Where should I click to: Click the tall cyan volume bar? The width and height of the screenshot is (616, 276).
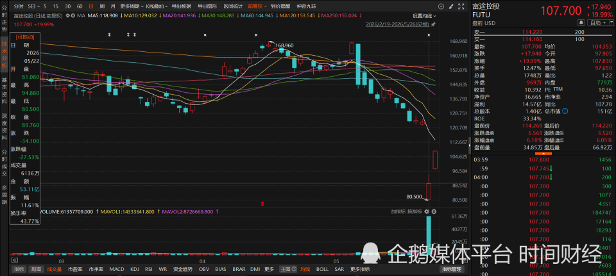click(429, 235)
